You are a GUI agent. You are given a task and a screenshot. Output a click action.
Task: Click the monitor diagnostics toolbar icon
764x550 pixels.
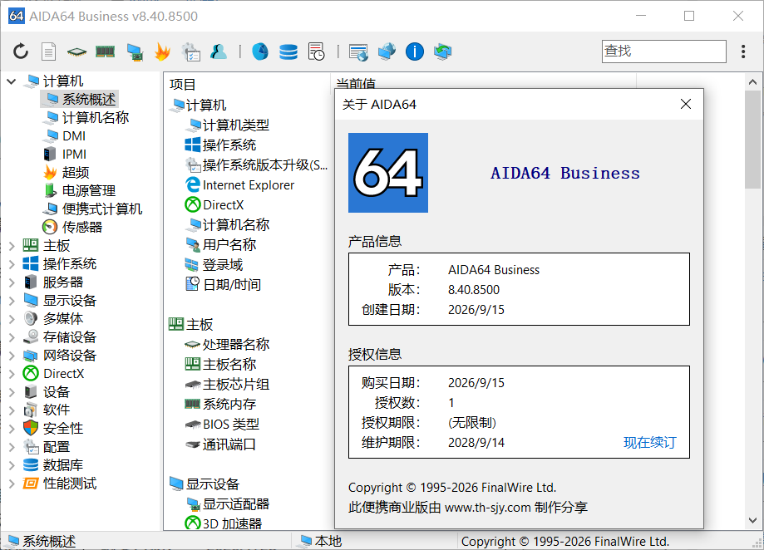point(135,52)
